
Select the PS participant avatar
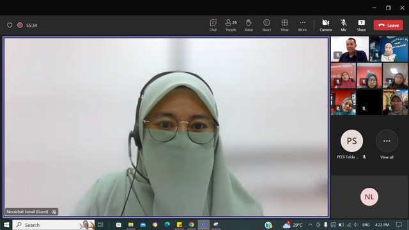(x=351, y=141)
